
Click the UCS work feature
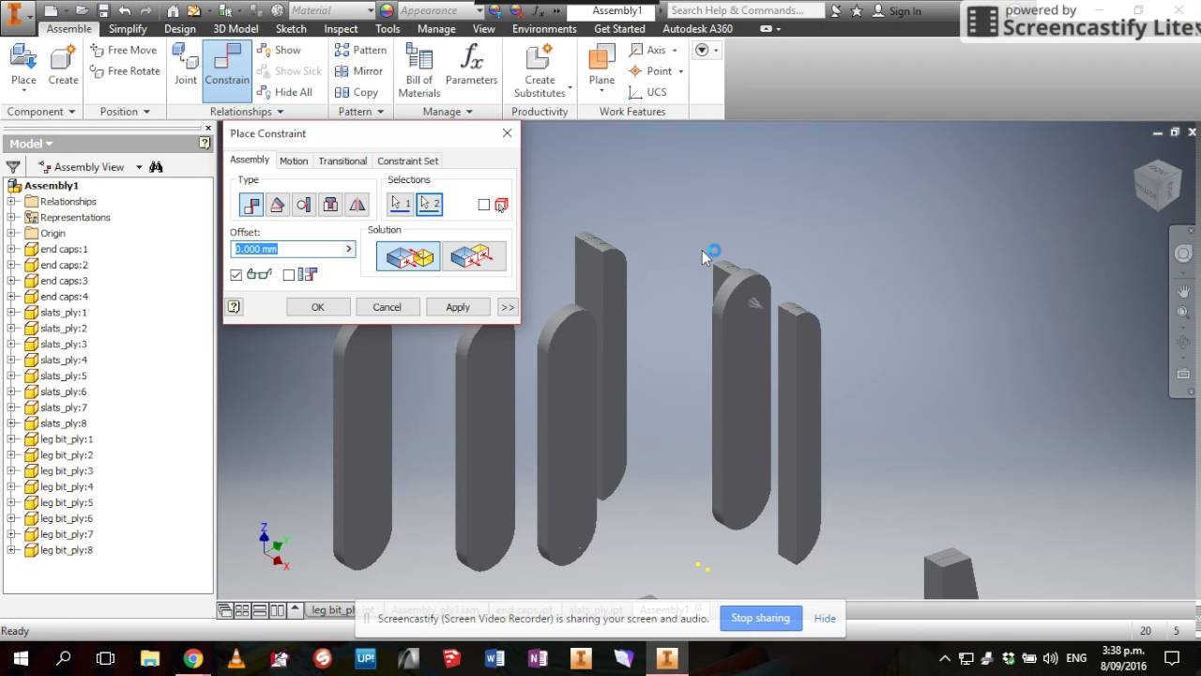pos(647,92)
